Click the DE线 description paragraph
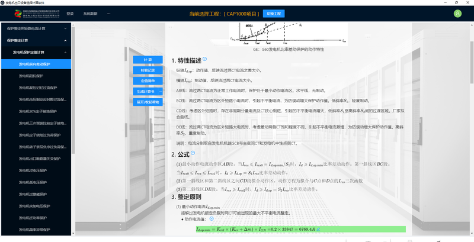This screenshot has height=242, width=474. (x=290, y=130)
